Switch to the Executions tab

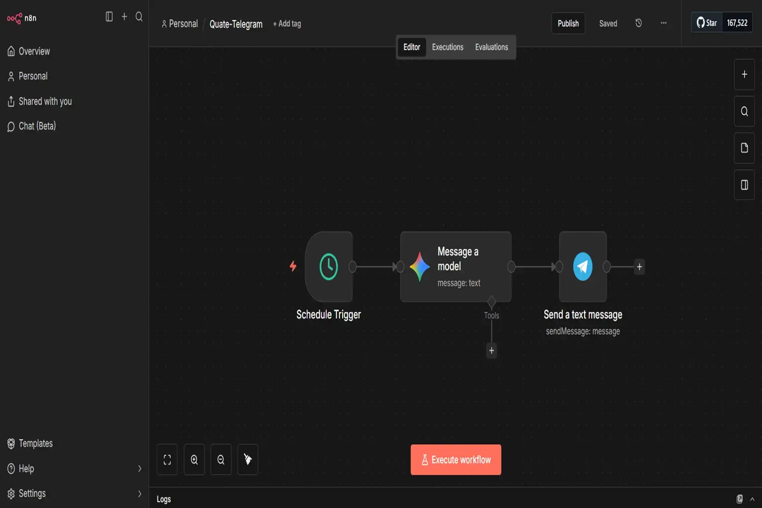coord(447,47)
